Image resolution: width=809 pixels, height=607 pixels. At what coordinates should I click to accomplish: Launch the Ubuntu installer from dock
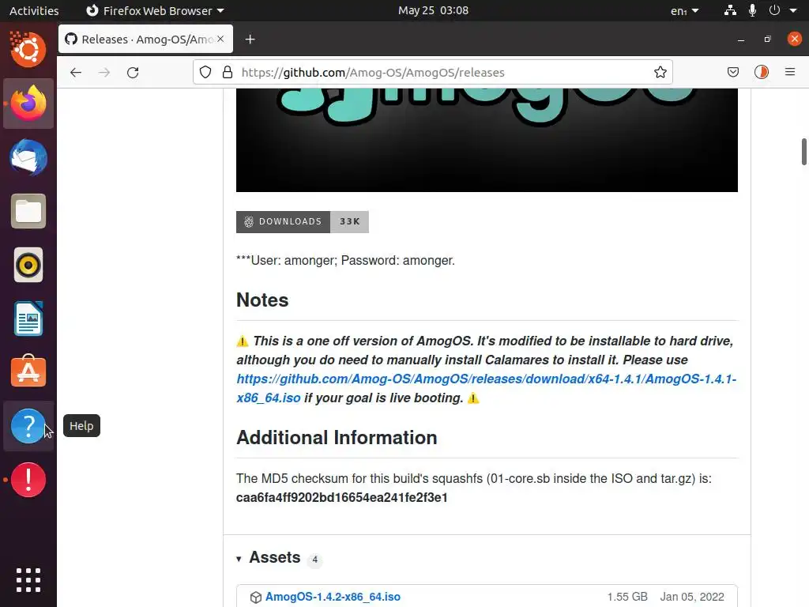(x=28, y=50)
